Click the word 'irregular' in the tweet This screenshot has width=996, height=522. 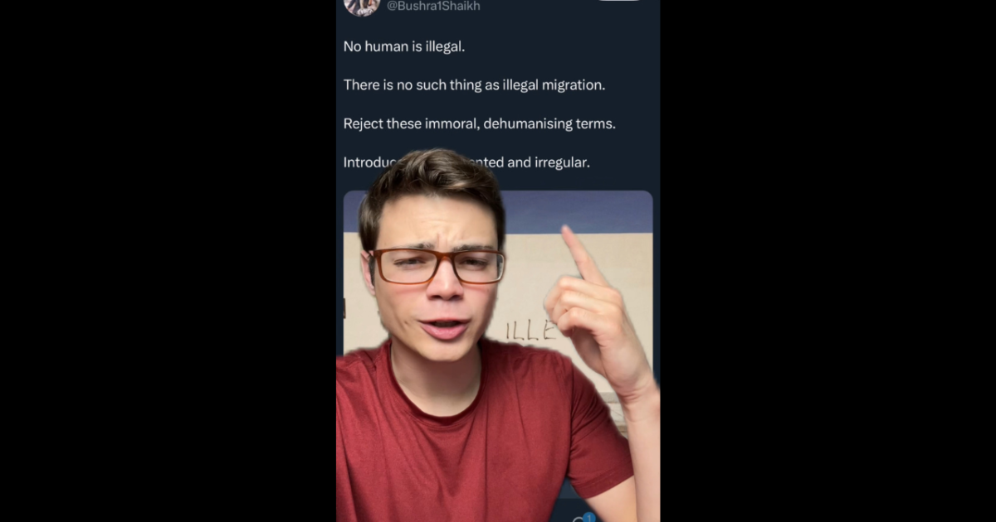click(x=562, y=162)
